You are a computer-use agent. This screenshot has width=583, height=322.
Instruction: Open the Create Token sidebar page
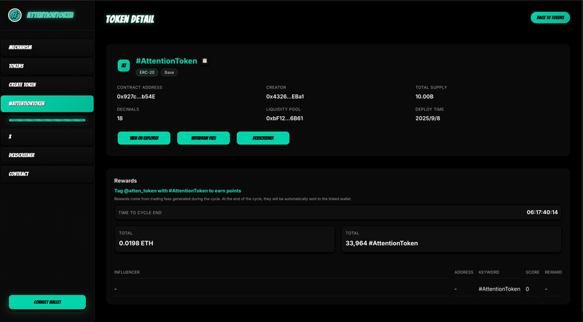click(47, 84)
